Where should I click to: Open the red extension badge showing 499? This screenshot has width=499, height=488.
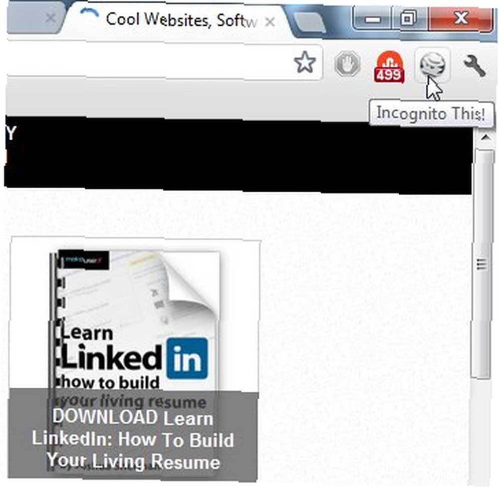389,67
